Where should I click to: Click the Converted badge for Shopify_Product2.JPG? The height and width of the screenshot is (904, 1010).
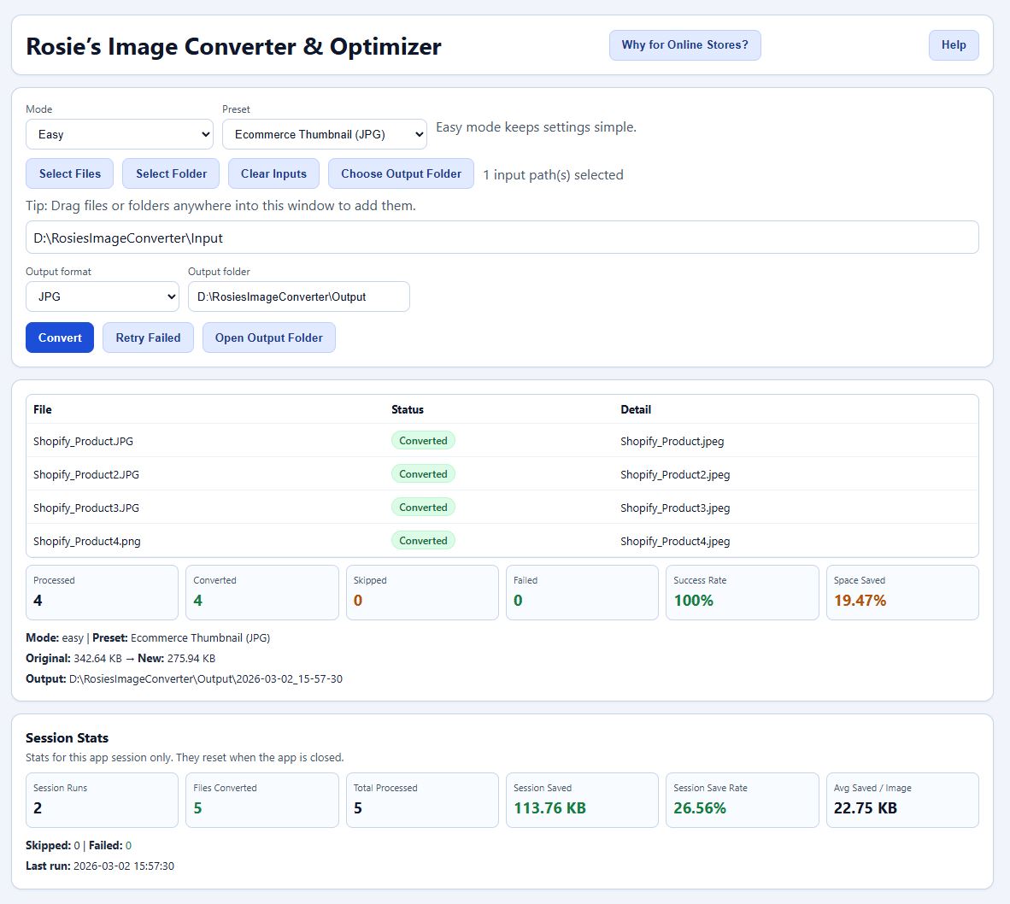423,474
